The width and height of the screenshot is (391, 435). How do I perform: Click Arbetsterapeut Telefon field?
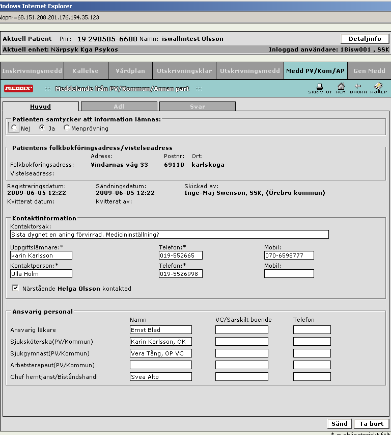click(312, 365)
